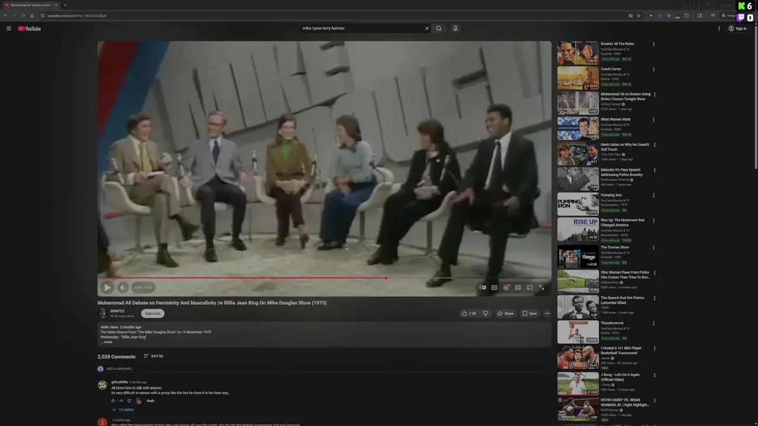Sign in to YouTube
Viewport: 758px width, 426px height.
(737, 28)
